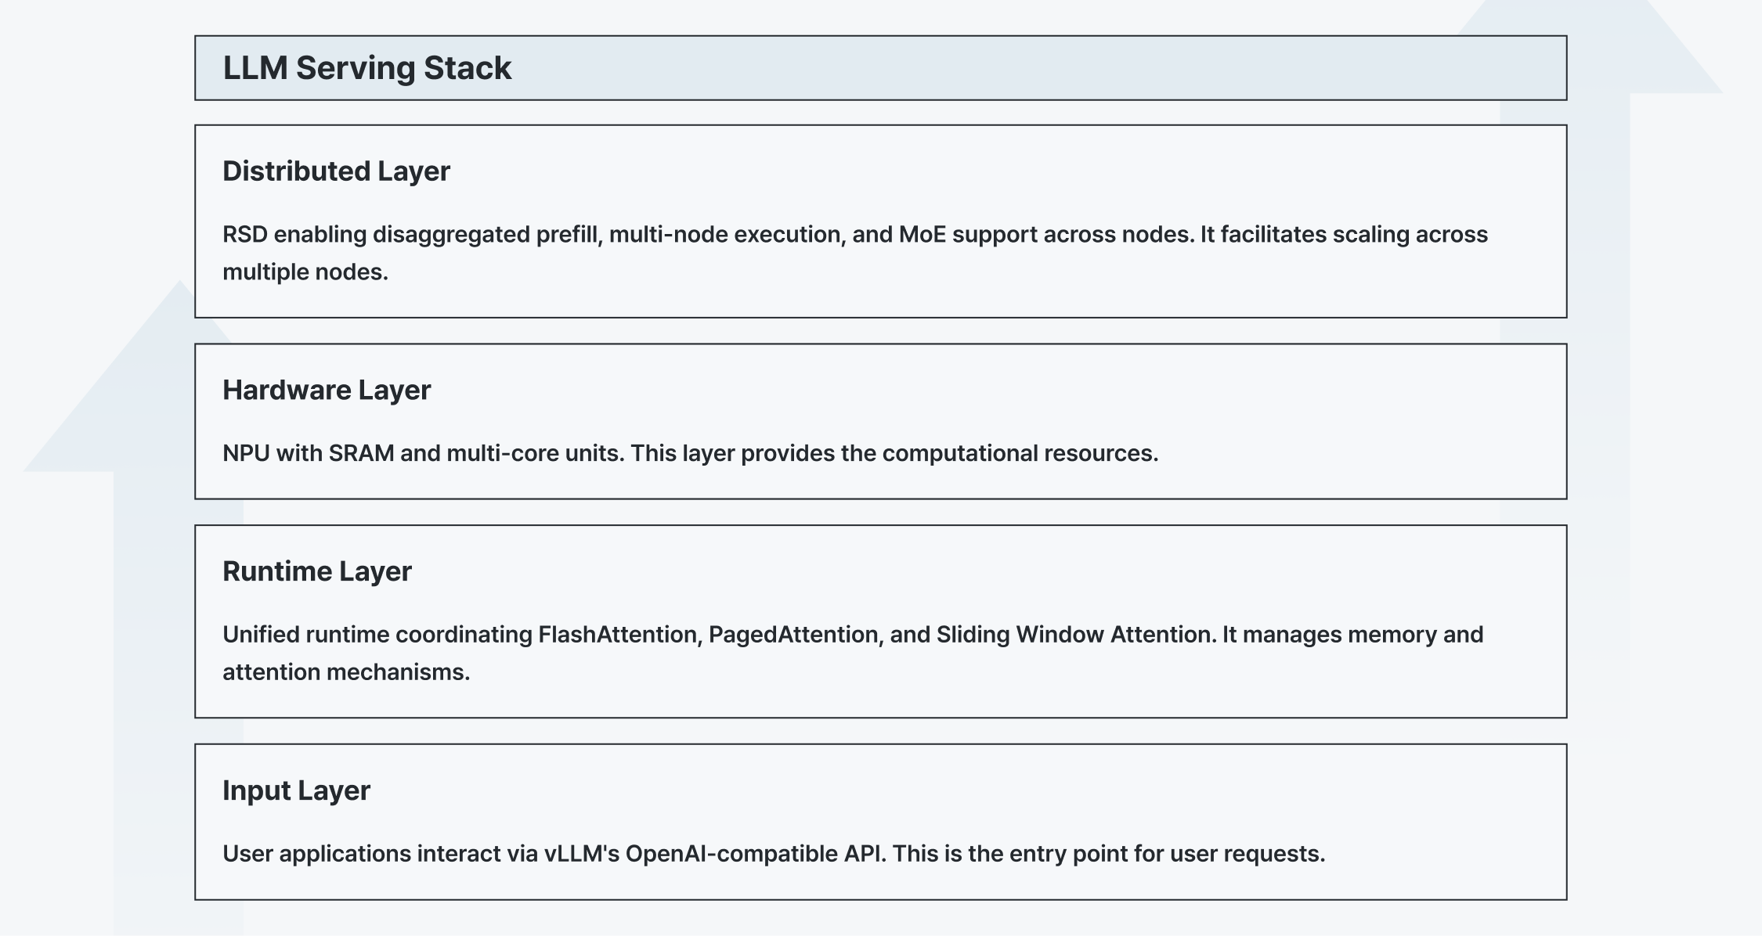Select the term PagedAttention

pos(793,635)
